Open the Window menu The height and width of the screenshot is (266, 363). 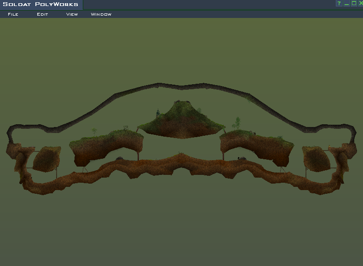101,14
